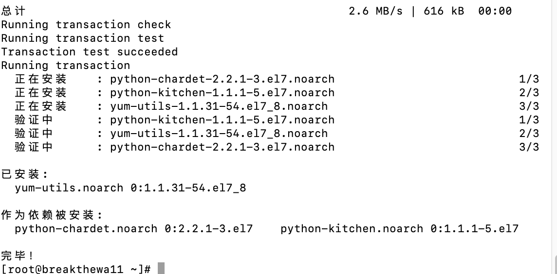This screenshot has height=274, width=557.
Task: Click python-chardet.noarch in the dependency list
Action: [86, 228]
